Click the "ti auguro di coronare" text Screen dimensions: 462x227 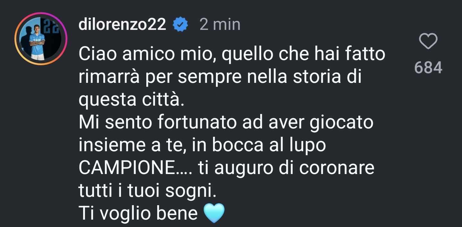point(287,168)
